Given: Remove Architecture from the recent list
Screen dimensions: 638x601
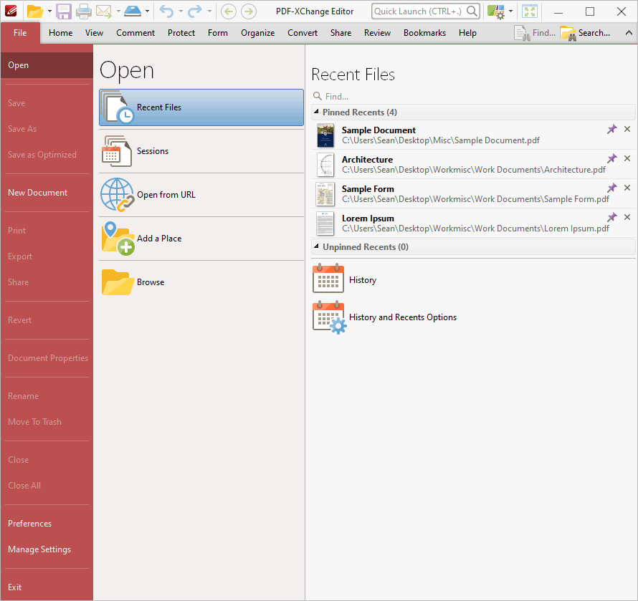Looking at the screenshot, I should pyautogui.click(x=627, y=158).
